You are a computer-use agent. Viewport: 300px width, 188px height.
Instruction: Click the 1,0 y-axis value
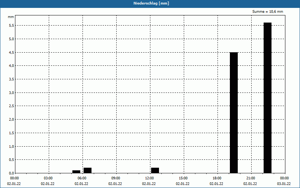tap(12, 146)
